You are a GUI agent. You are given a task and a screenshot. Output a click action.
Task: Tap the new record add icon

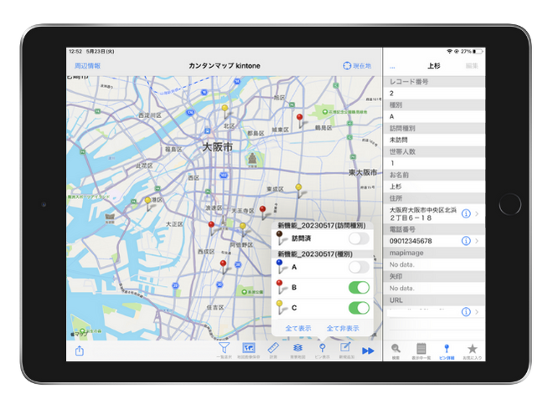345,348
